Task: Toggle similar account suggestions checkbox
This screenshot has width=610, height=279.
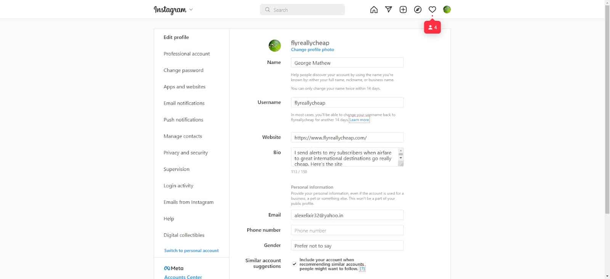Action: pos(294,264)
